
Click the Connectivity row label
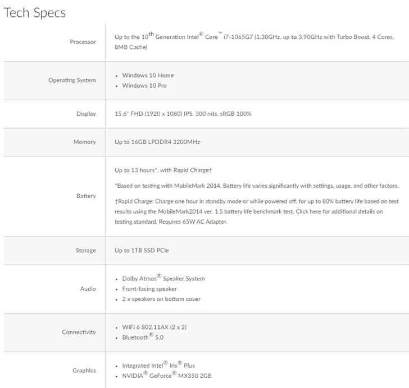click(x=79, y=332)
